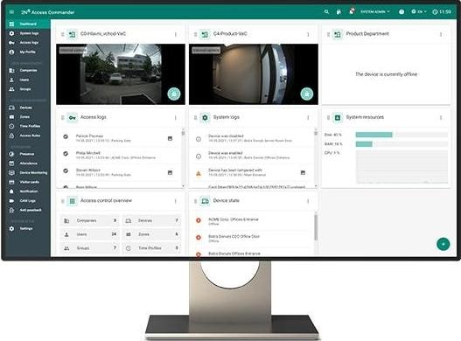
Task: Click "Device was disabled" log entry
Action: coord(251,138)
